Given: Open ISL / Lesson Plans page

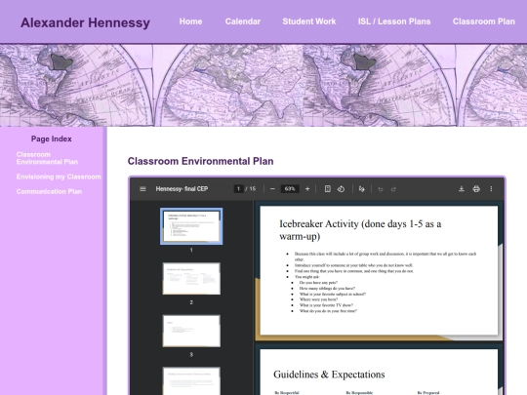Looking at the screenshot, I should point(394,21).
